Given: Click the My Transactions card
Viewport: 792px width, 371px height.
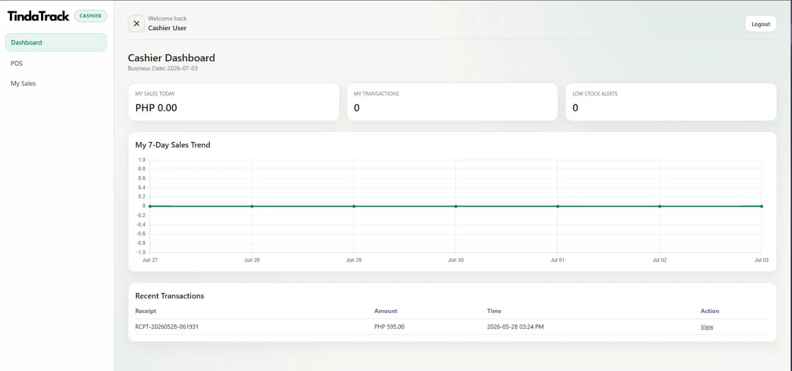Looking at the screenshot, I should (x=452, y=102).
